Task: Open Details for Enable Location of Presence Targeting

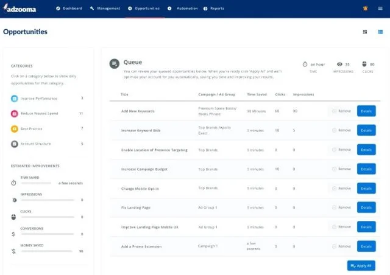Action: point(366,150)
